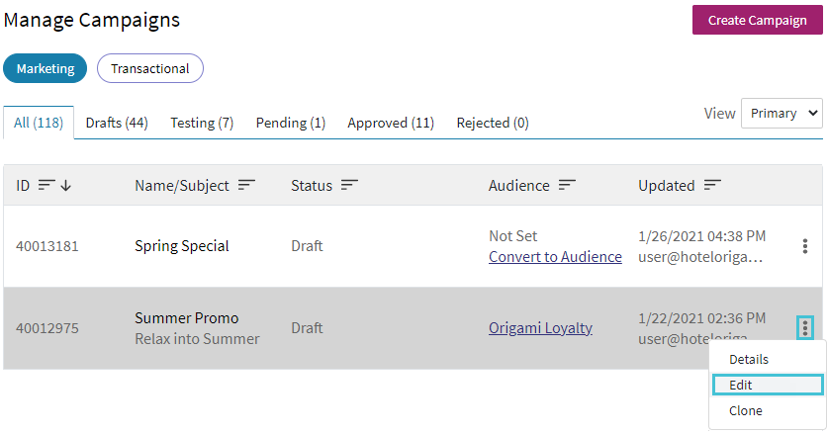The width and height of the screenshot is (827, 434).
Task: Close Summer Promo three-dot actions menu
Action: pos(805,328)
